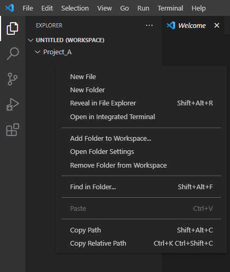Open the Source Control view icon

[x=13, y=79]
